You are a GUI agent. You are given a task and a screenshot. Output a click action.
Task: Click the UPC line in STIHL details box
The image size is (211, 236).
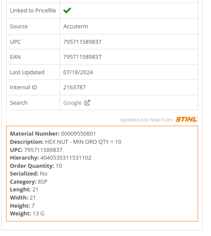click(36, 150)
